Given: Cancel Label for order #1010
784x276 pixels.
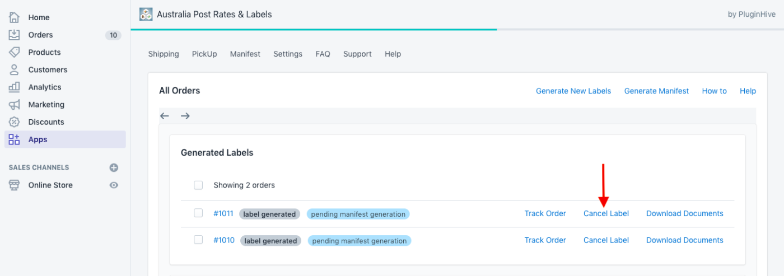Looking at the screenshot, I should click(606, 240).
